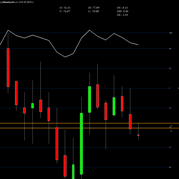
Task: Click the close price value C: 74.07
Action: point(65,11)
